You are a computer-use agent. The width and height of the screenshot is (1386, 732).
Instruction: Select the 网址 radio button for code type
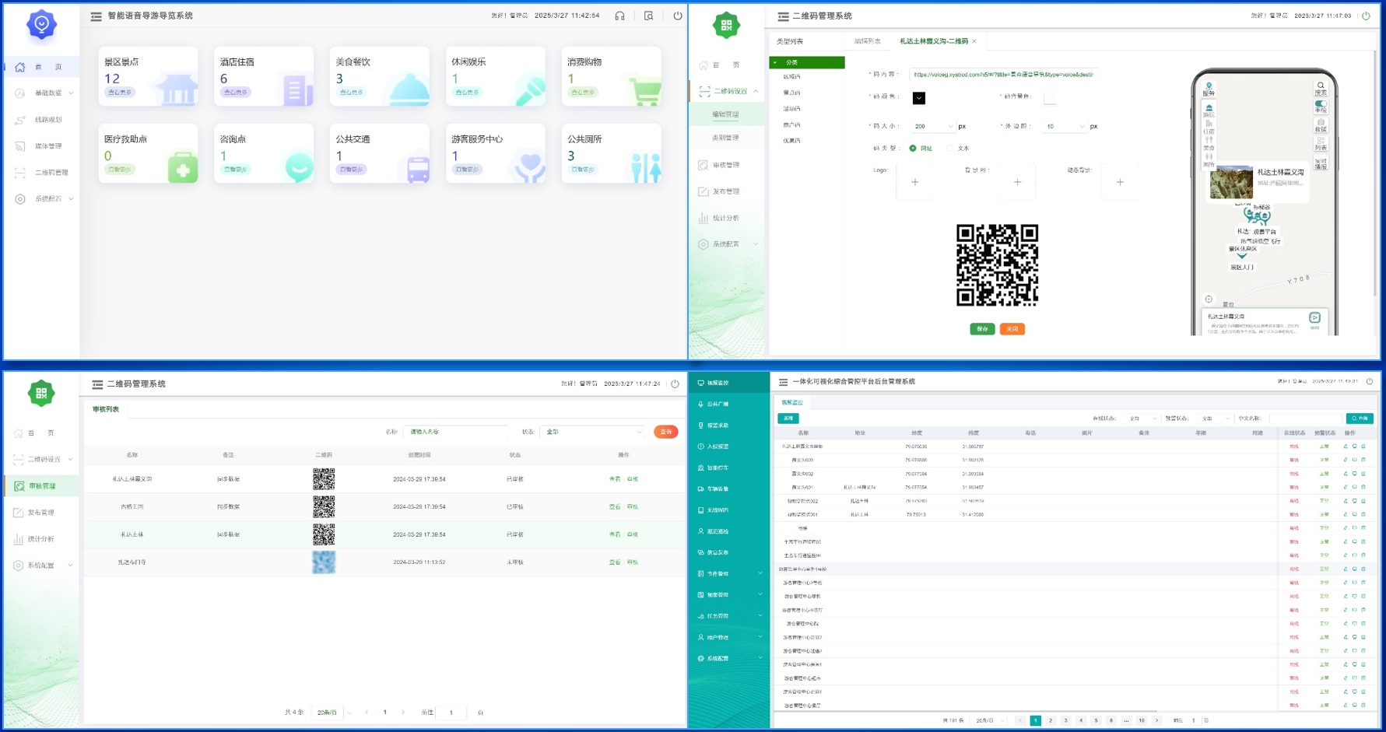point(913,148)
